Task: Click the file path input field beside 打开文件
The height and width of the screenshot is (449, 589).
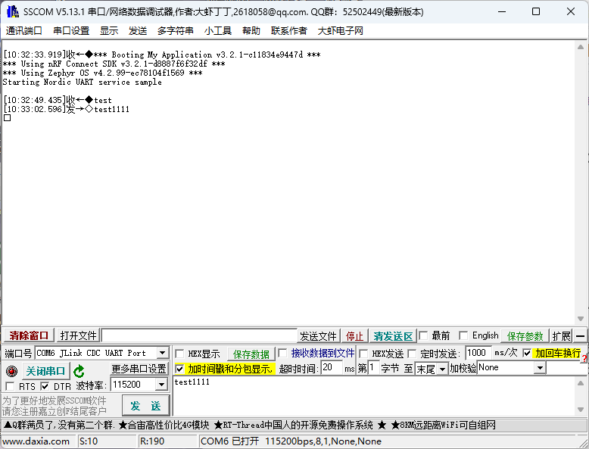Action: tap(199, 335)
